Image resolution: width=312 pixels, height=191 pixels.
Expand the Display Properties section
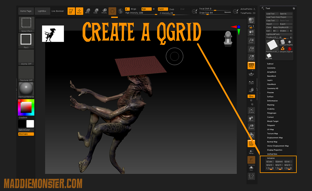(x=275, y=150)
